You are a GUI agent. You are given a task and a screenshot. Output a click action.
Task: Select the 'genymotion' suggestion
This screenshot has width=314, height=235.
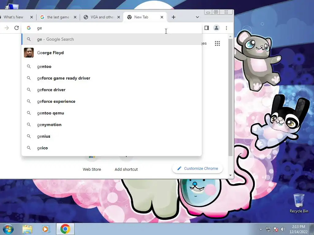112,125
